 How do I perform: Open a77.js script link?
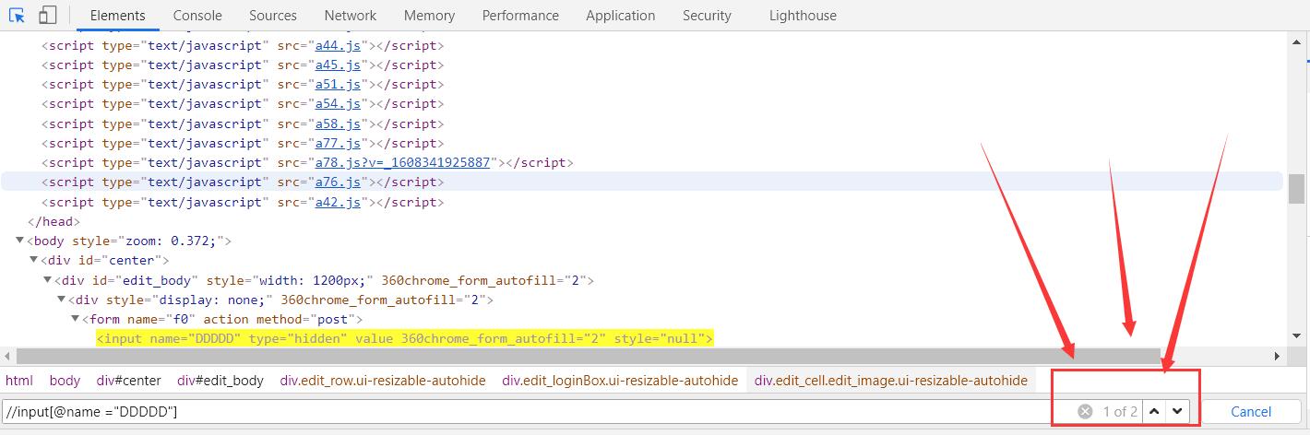(338, 143)
